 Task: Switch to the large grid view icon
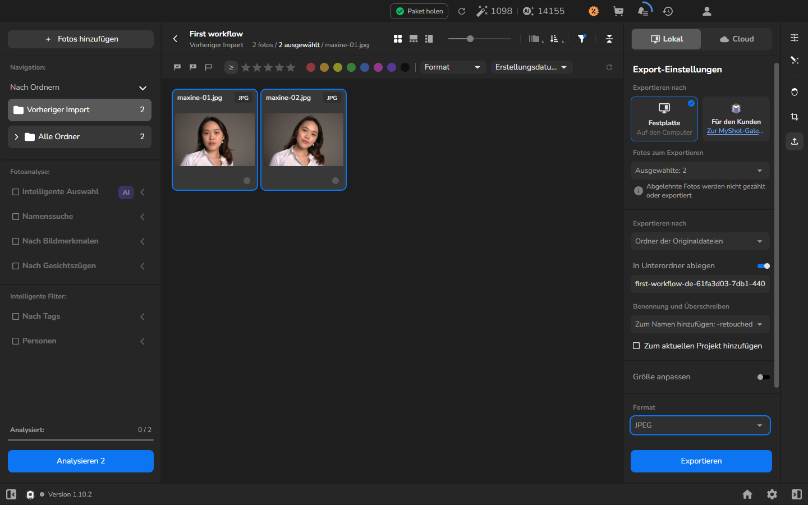(x=398, y=39)
